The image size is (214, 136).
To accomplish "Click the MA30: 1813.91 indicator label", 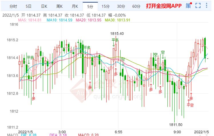I will click(117, 20).
